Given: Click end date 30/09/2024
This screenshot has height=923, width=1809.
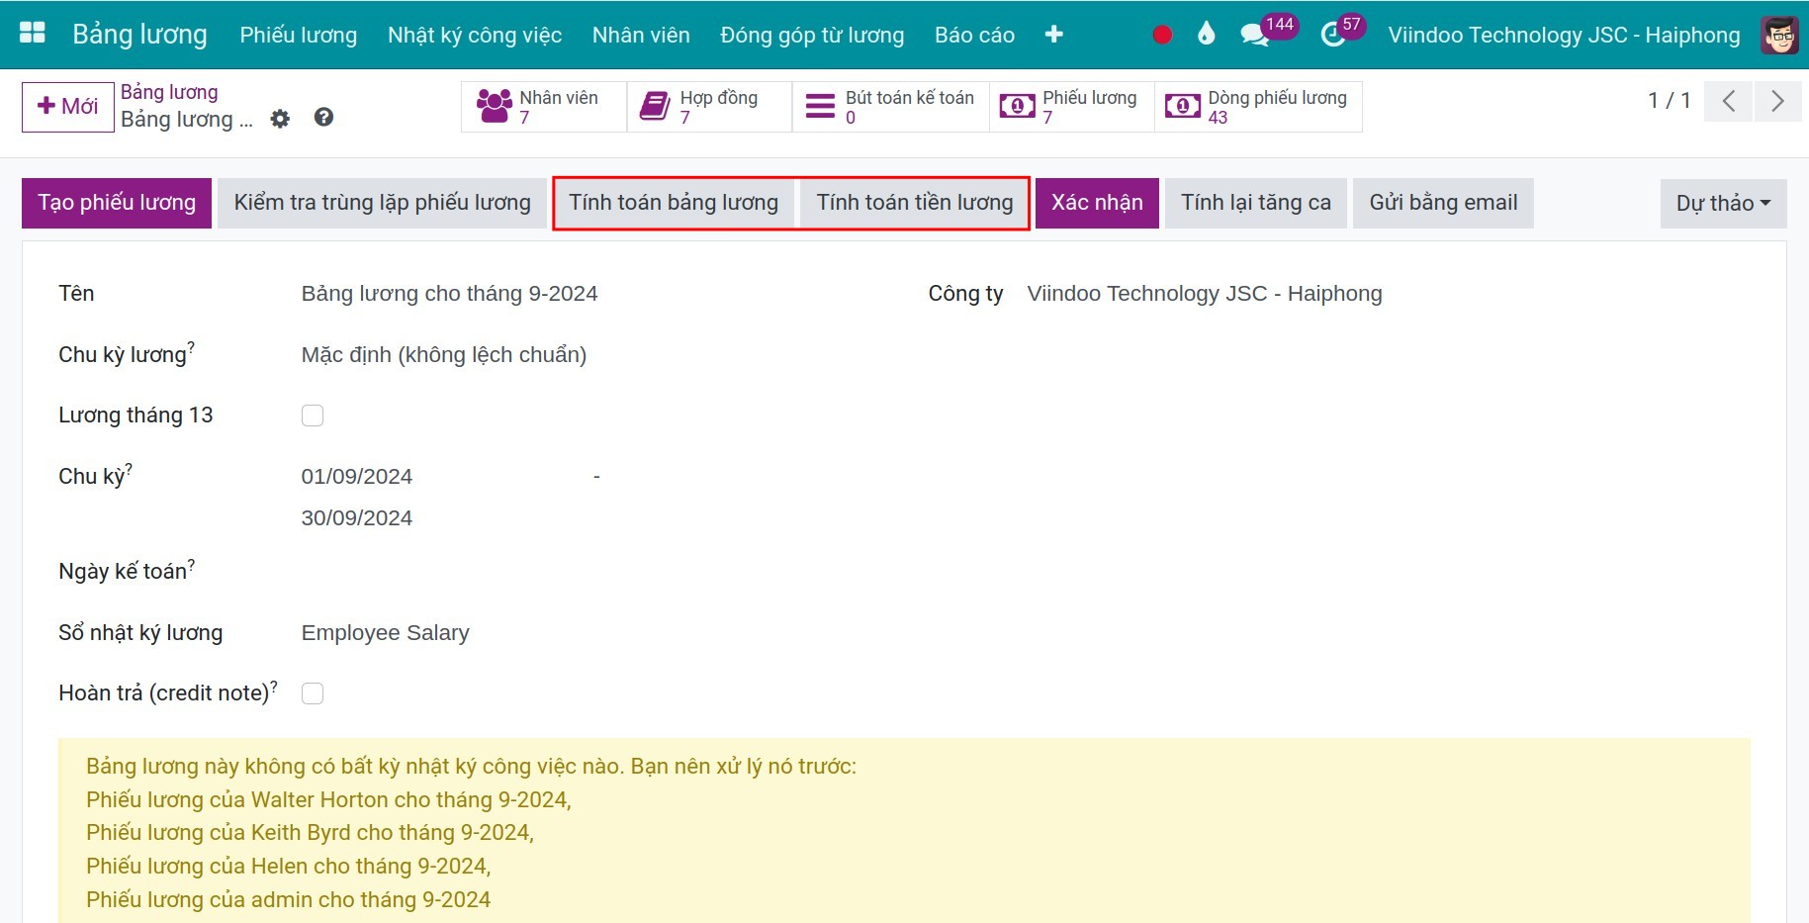Looking at the screenshot, I should [357, 518].
